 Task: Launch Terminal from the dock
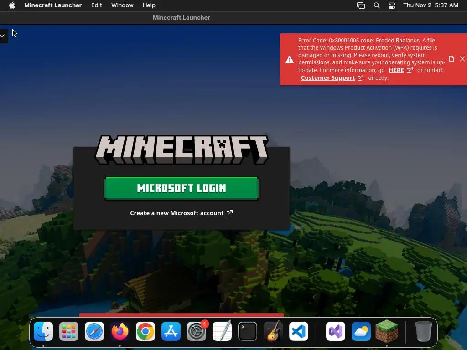(248, 331)
